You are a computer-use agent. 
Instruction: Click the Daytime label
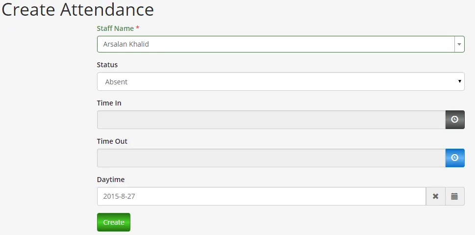click(111, 180)
